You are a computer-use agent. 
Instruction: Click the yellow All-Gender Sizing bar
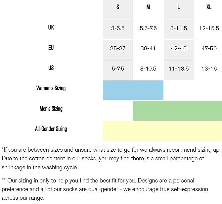(x=162, y=131)
